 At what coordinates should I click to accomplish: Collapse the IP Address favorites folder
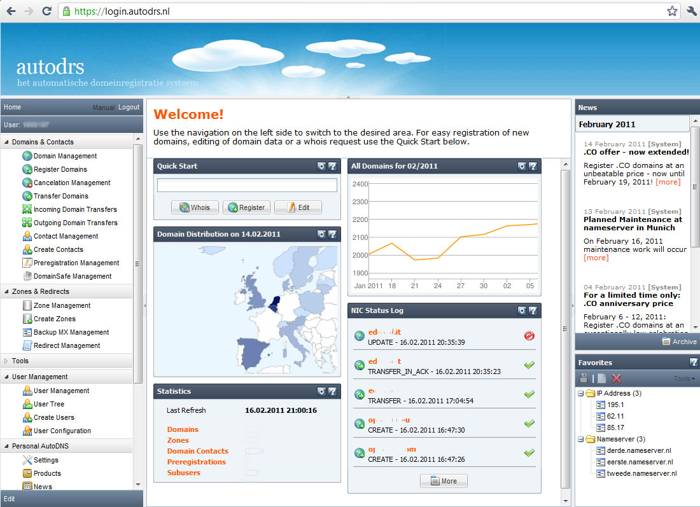coord(581,393)
